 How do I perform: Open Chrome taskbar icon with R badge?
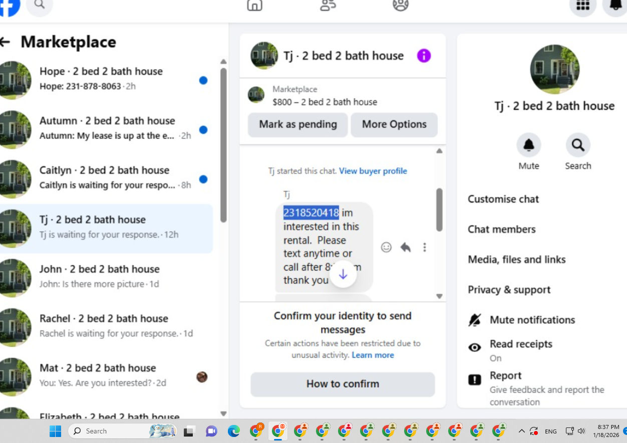click(x=256, y=431)
